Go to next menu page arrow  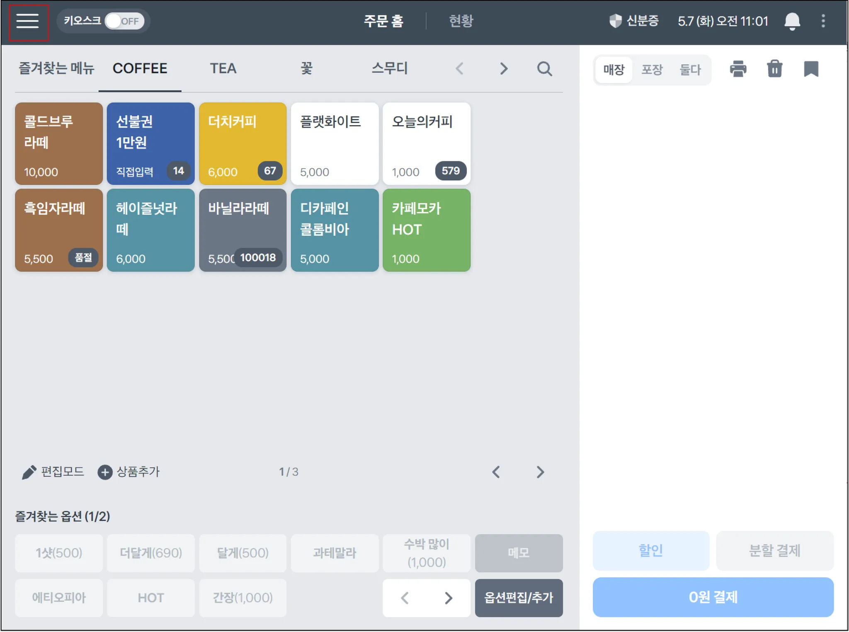tap(540, 472)
